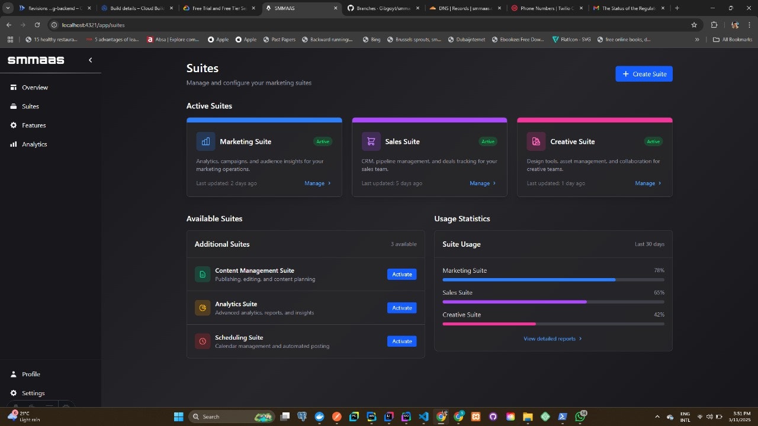Open Settings in the sidebar
This screenshot has height=426, width=758.
(50, 393)
